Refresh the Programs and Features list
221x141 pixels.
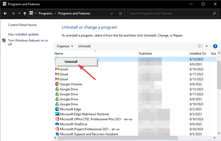coord(120,13)
